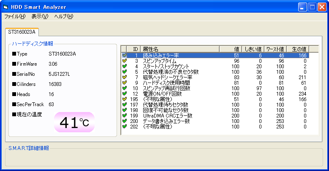The image size is (329, 171).
Task: Select the 代替処理待ちセクタ数 row
Action: [x=215, y=104]
